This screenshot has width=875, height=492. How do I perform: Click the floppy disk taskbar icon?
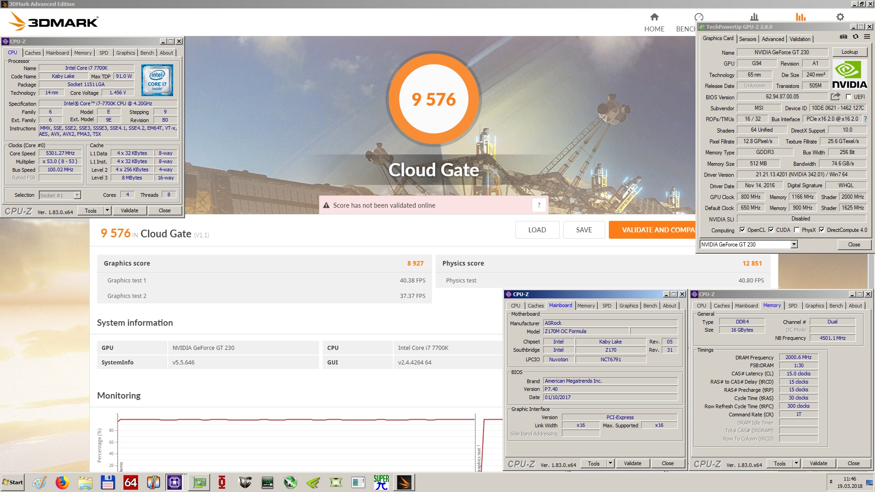click(x=108, y=482)
